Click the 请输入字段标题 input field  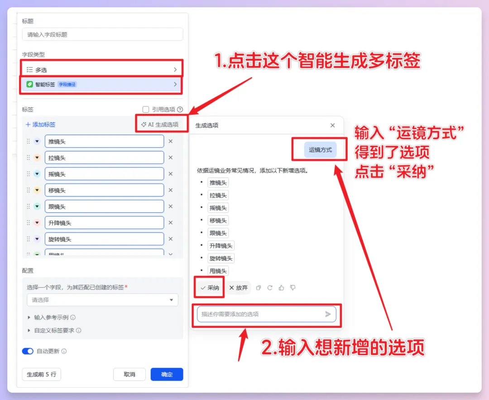point(102,34)
